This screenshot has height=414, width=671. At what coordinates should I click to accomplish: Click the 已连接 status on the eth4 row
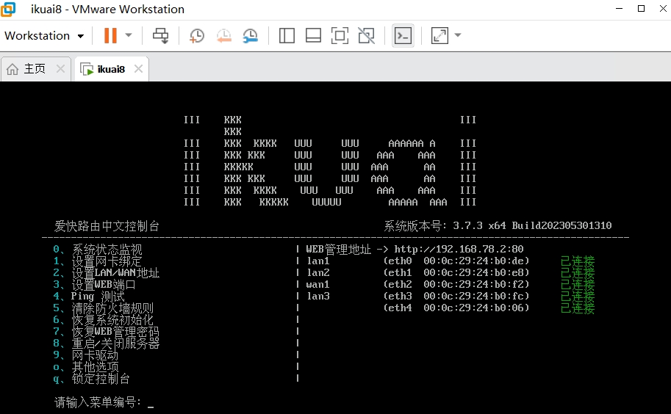(x=577, y=308)
